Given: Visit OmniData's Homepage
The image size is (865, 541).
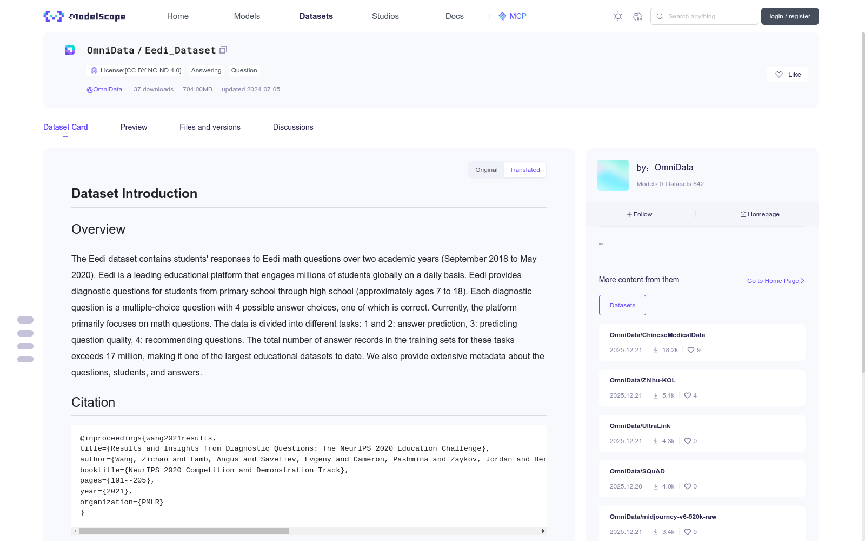Looking at the screenshot, I should (760, 214).
